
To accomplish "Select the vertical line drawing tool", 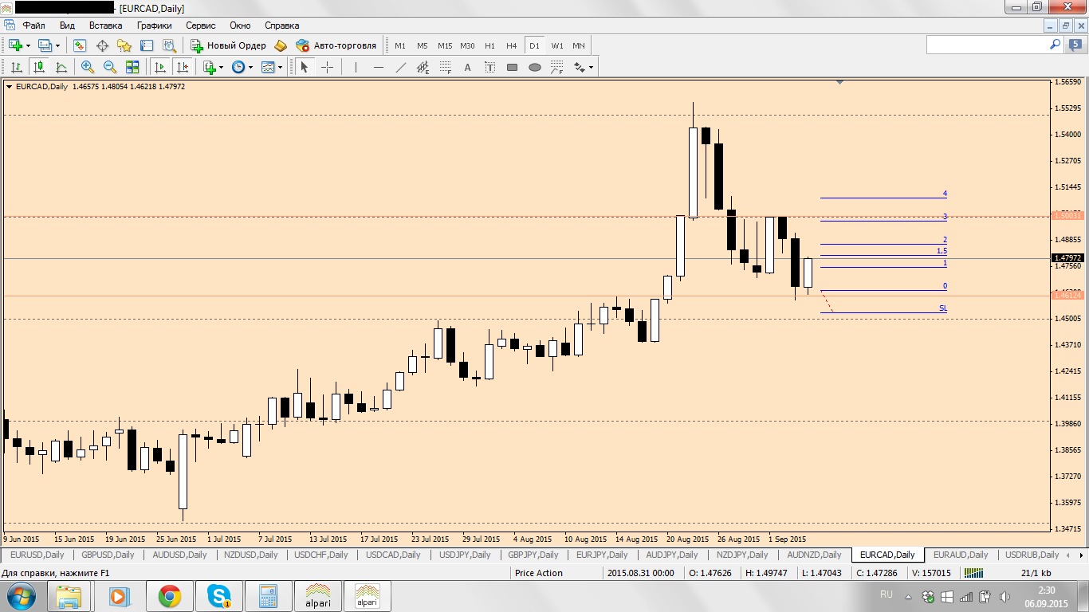I will (x=356, y=68).
